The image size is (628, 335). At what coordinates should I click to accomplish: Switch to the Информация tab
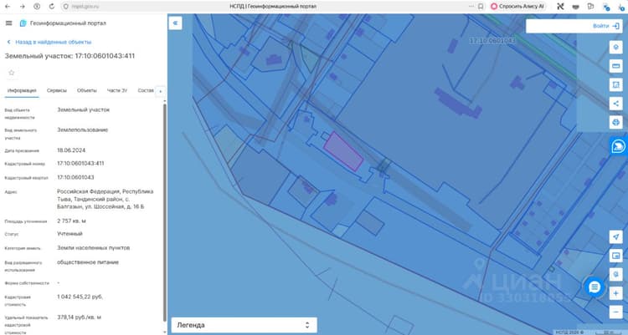pyautogui.click(x=22, y=91)
